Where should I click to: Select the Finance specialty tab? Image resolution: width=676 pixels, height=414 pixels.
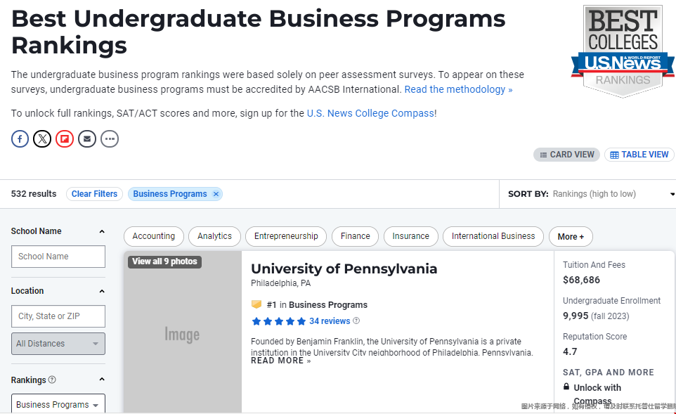pos(356,236)
